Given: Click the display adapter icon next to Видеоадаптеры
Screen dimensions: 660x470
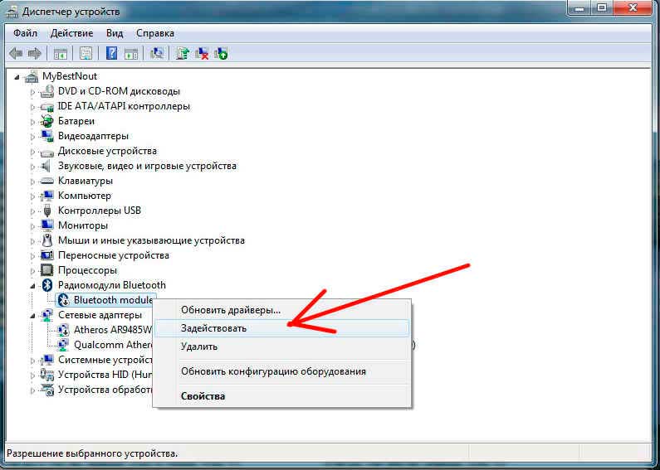Looking at the screenshot, I should click(x=46, y=136).
